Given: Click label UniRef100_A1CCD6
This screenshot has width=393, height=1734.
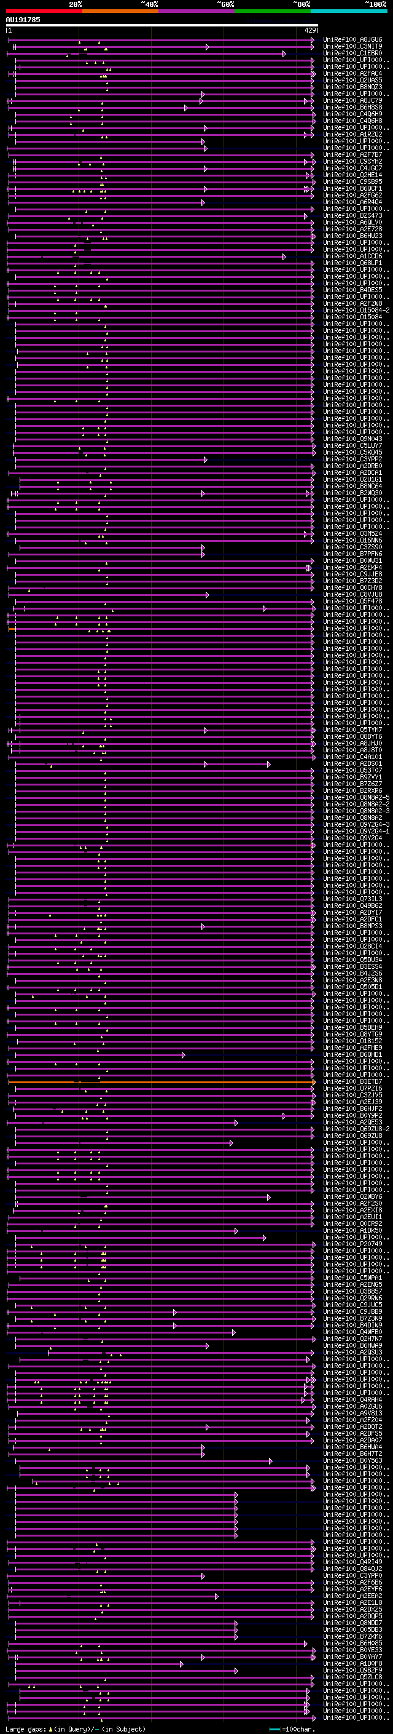Looking at the screenshot, I should [x=352, y=257].
